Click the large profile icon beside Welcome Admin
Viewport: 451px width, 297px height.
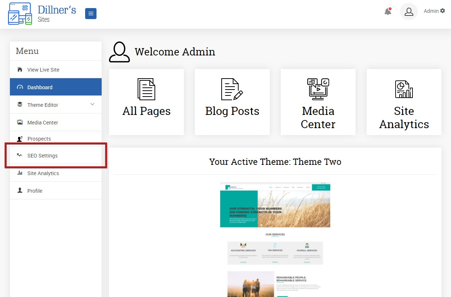(x=120, y=52)
